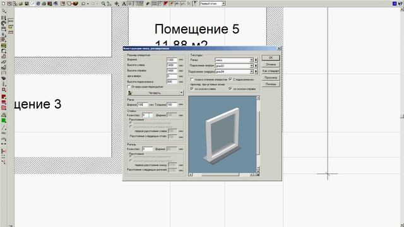The width and height of the screenshot is (404, 227).
Task: Click the crosshair target icon in top toolbar
Action: coord(116,4)
